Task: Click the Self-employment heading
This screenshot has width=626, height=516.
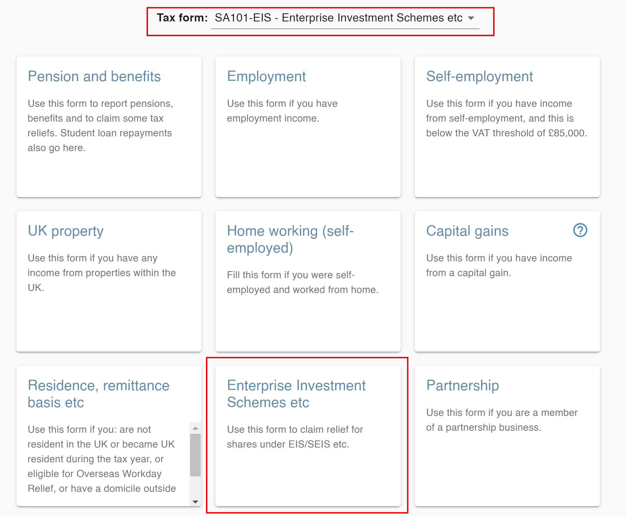Action: (x=479, y=76)
